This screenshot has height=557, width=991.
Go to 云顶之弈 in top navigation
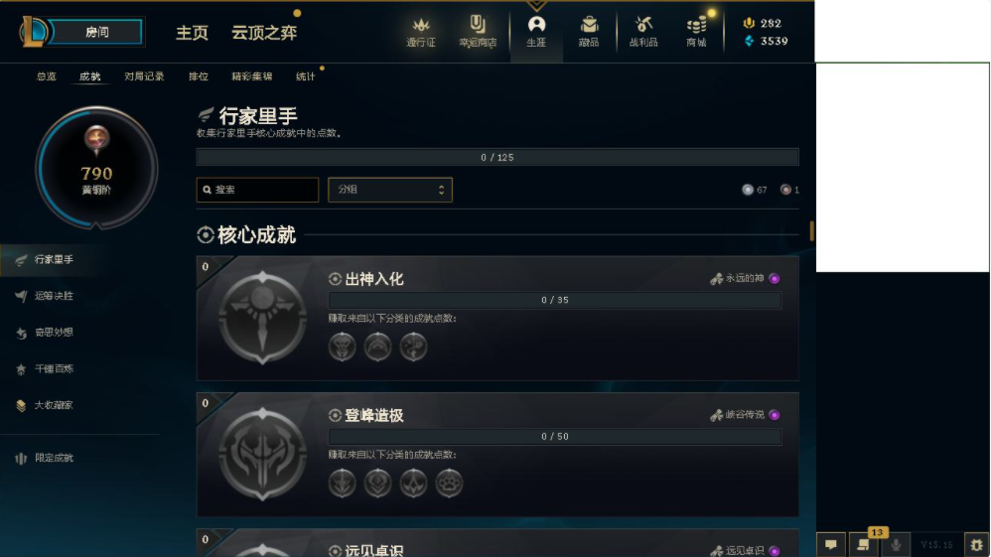(x=264, y=33)
